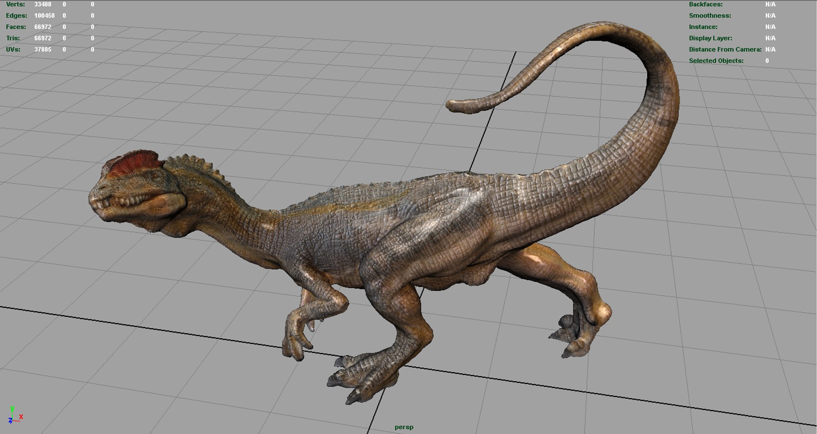817x434 pixels.
Task: Click the Selected Objects label
Action: [716, 61]
